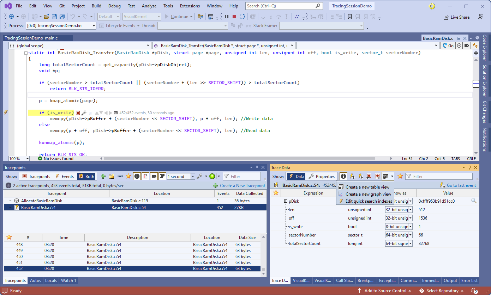
Task: Click the green plus icon in Tracepoints toolbar
Action: 103,177
